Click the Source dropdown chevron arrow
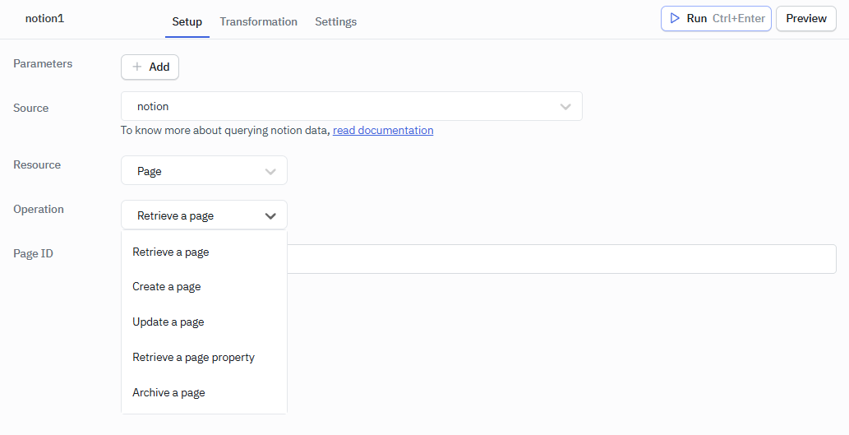 click(x=565, y=106)
